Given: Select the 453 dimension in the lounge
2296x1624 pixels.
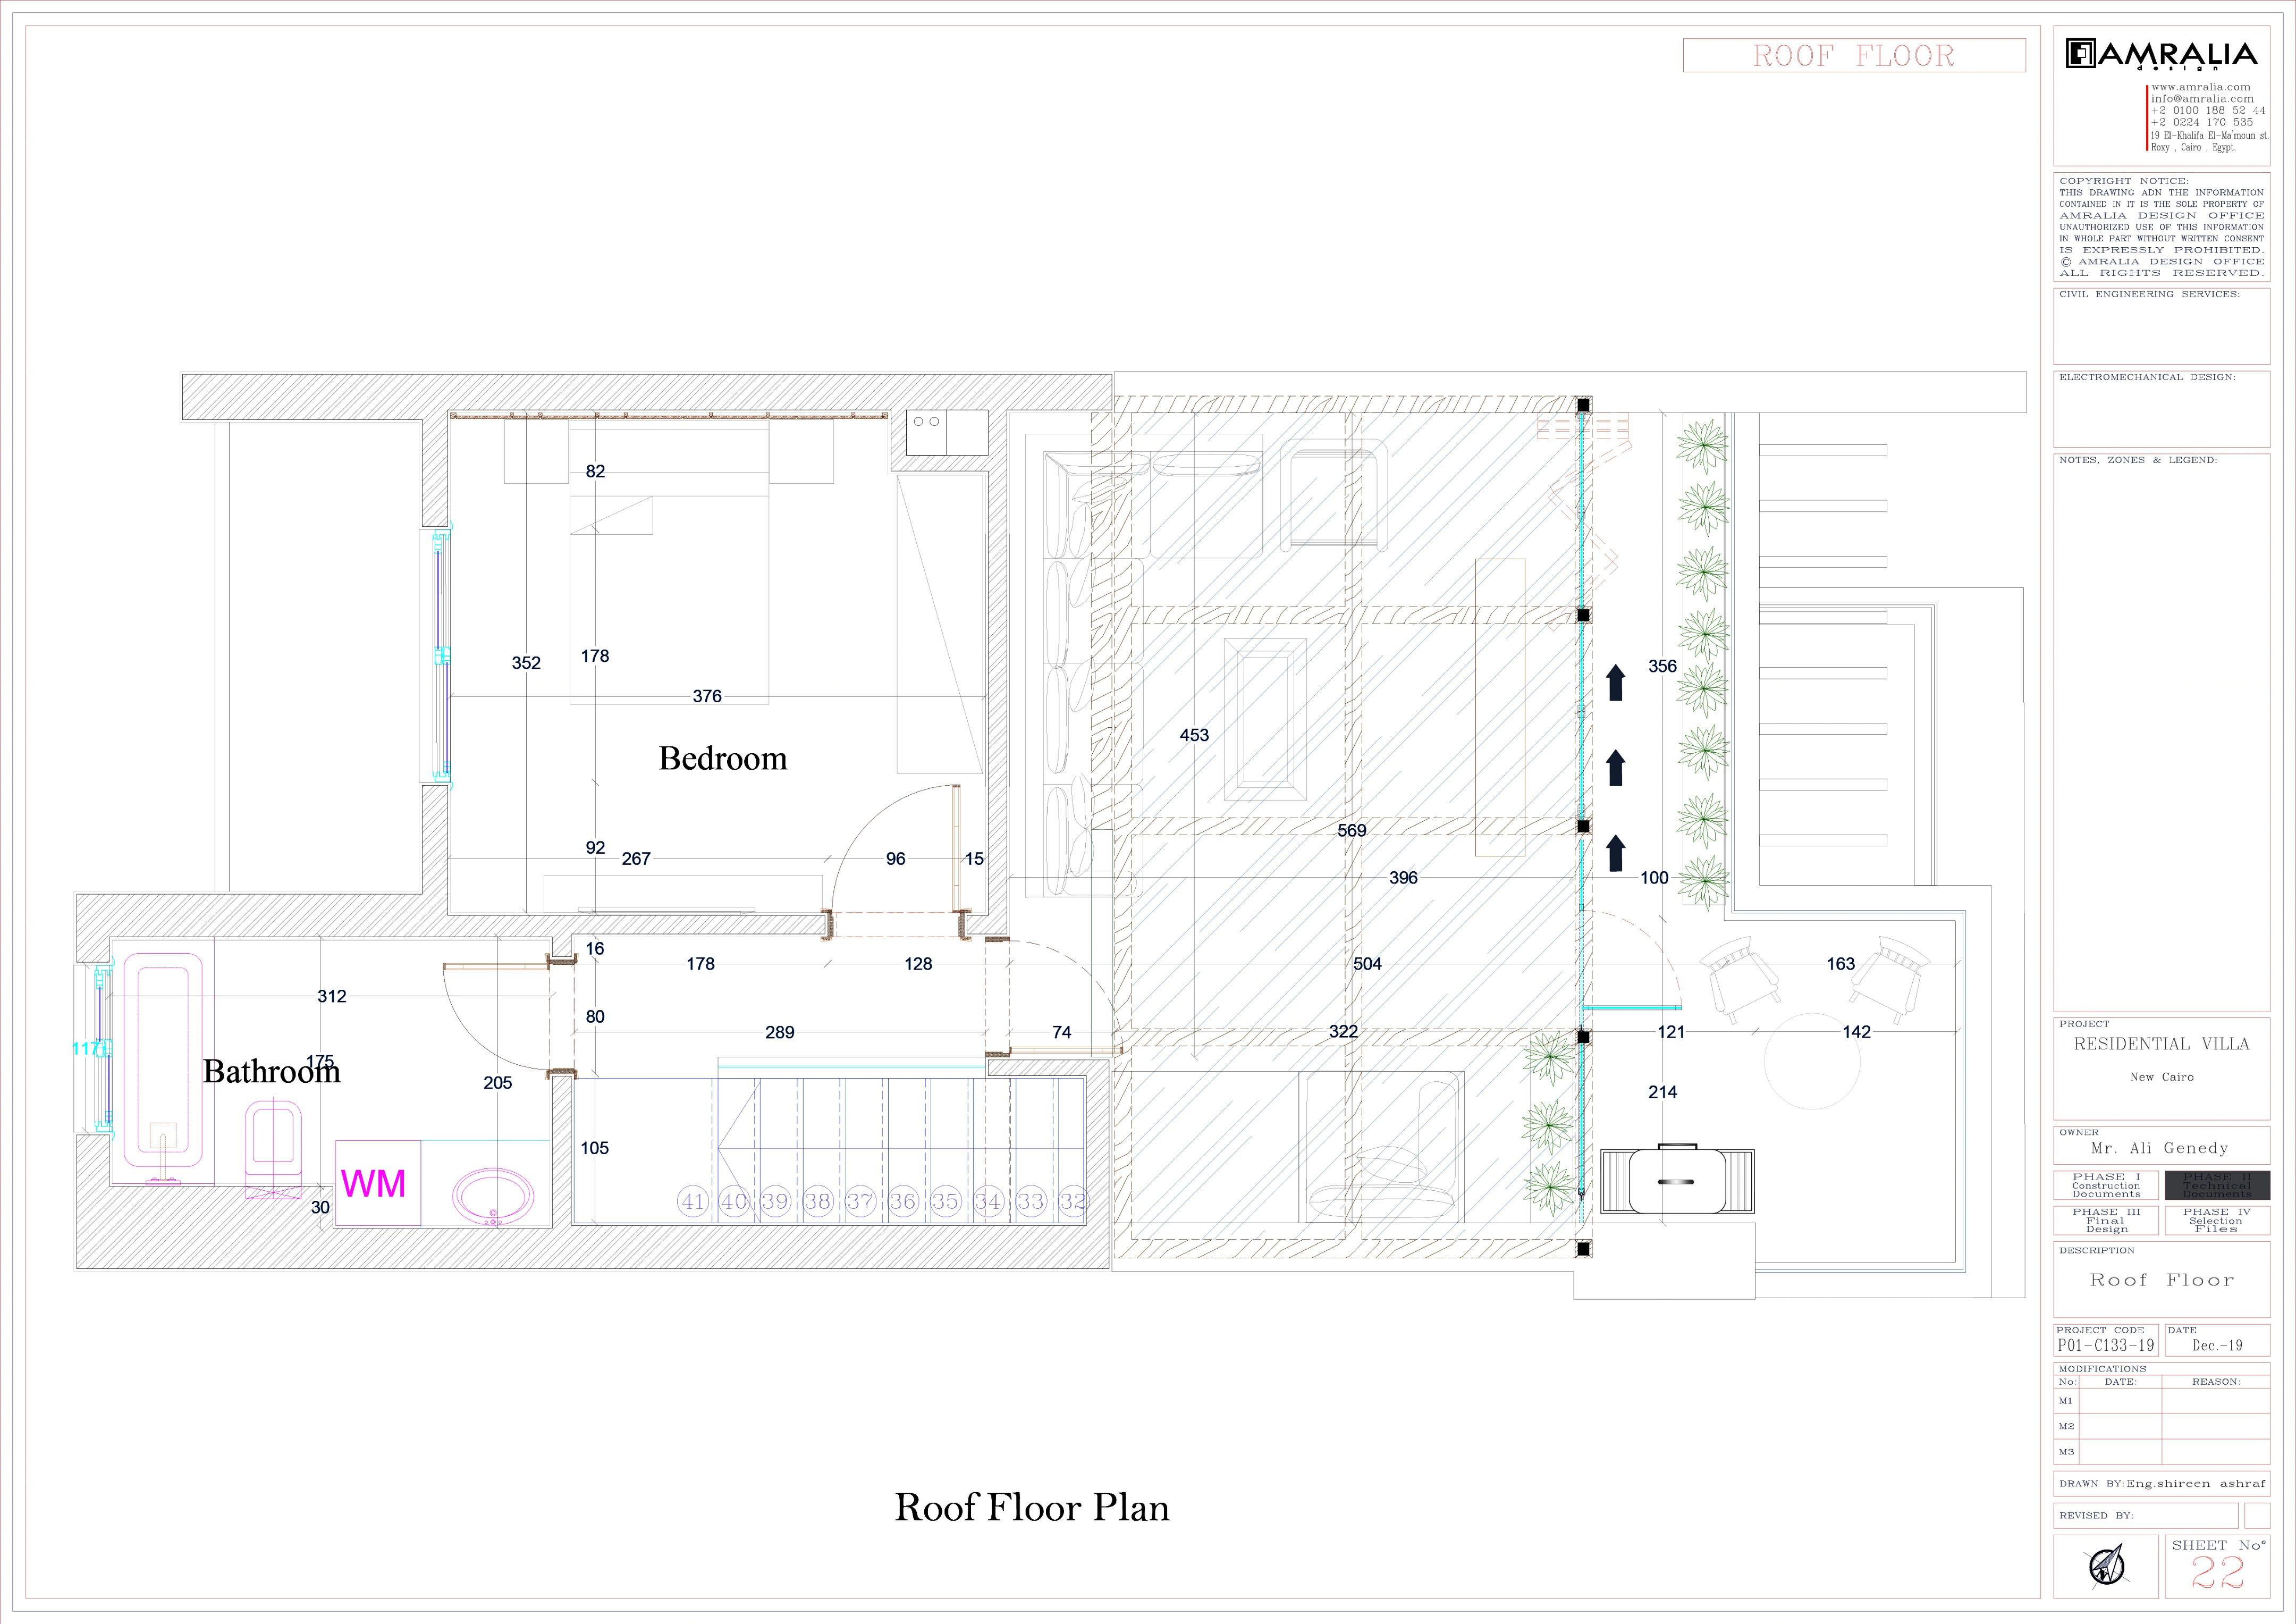Looking at the screenshot, I should coord(1194,735).
